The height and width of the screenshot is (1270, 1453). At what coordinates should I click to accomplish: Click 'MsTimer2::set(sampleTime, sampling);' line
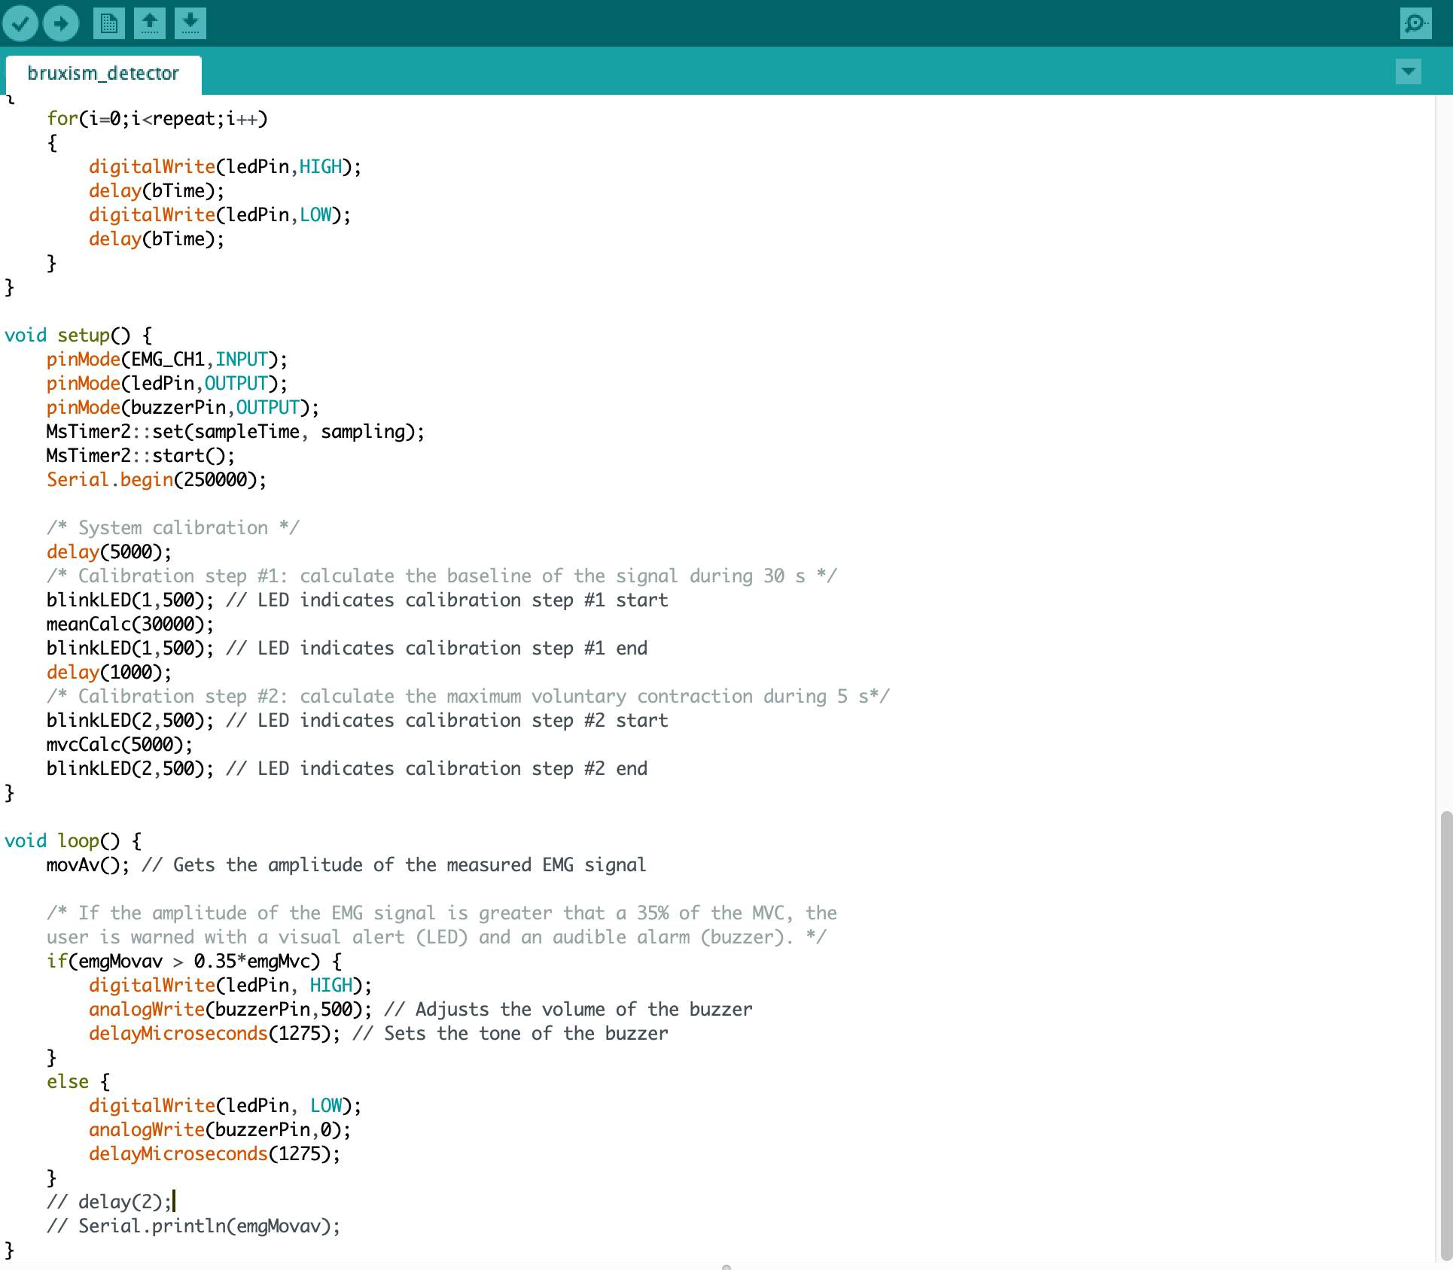(x=236, y=432)
